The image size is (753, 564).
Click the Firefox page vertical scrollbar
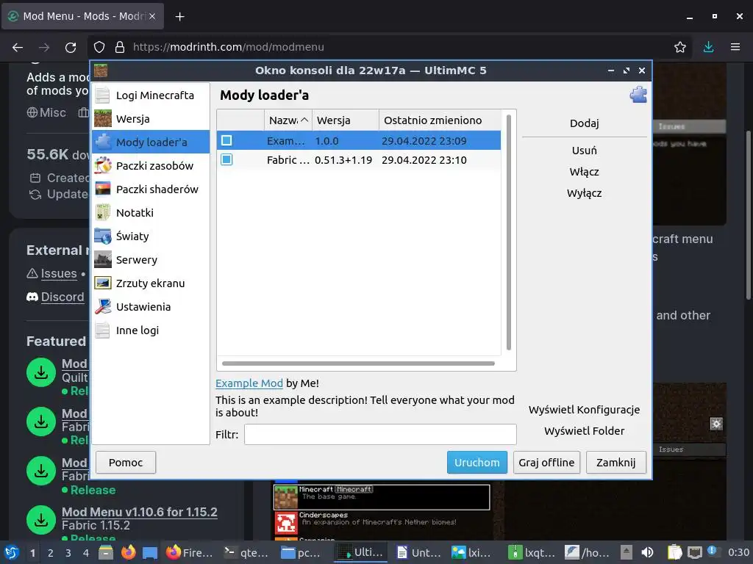click(x=748, y=215)
